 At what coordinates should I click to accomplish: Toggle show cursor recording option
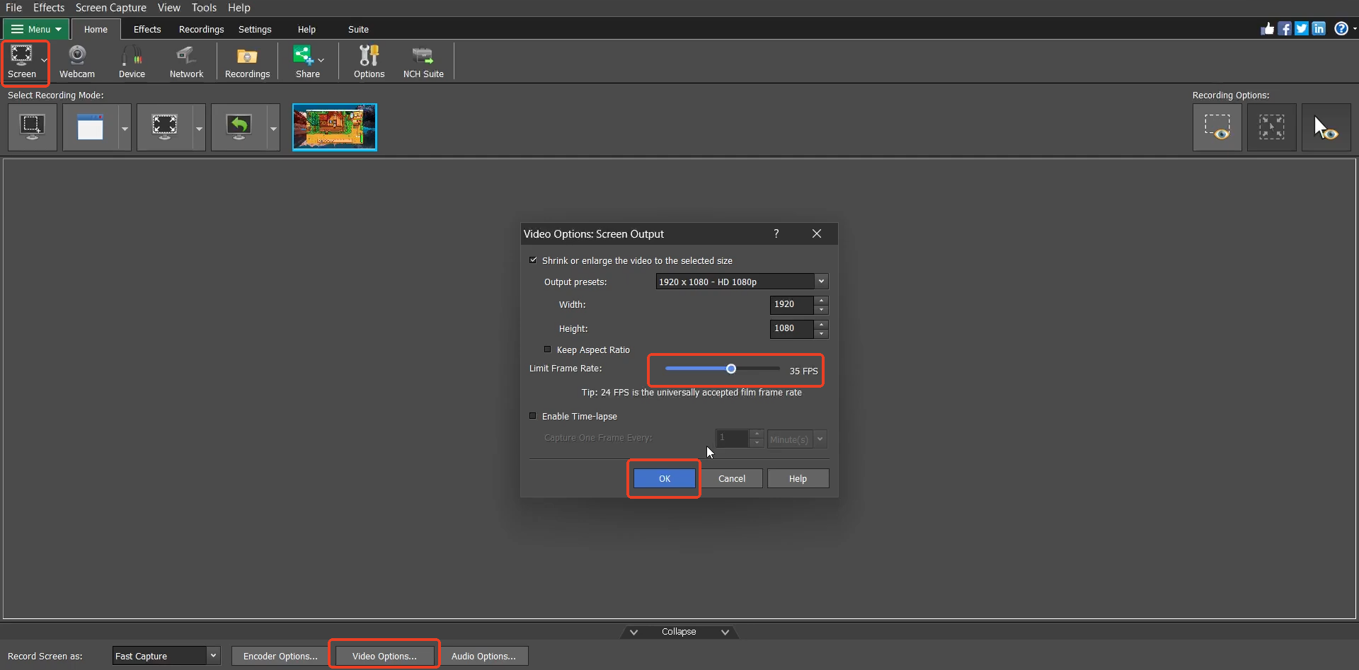tap(1326, 127)
